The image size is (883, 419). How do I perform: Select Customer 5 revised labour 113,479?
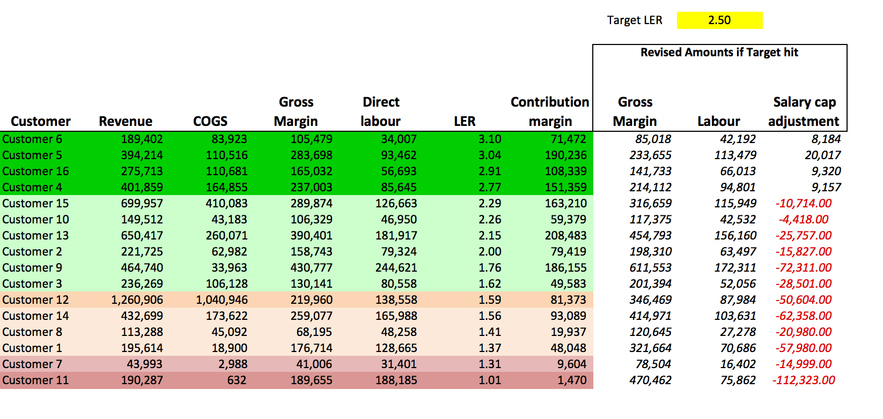735,155
